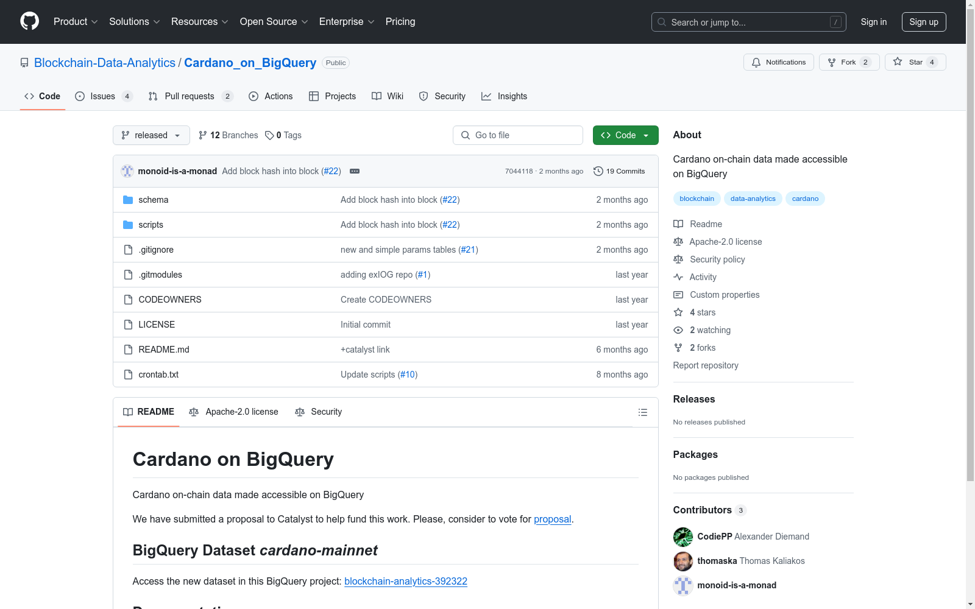Click the Star icon button
This screenshot has width=975, height=609.
pyautogui.click(x=915, y=62)
